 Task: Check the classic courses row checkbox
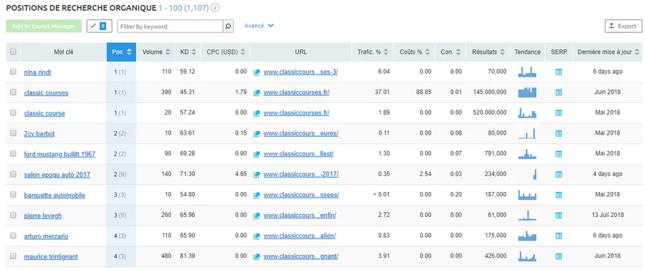pos(13,92)
